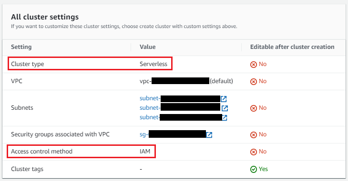Image resolution: width=348 pixels, height=181 pixels.
Task: Select Security groups associated with VPC label
Action: click(x=61, y=134)
